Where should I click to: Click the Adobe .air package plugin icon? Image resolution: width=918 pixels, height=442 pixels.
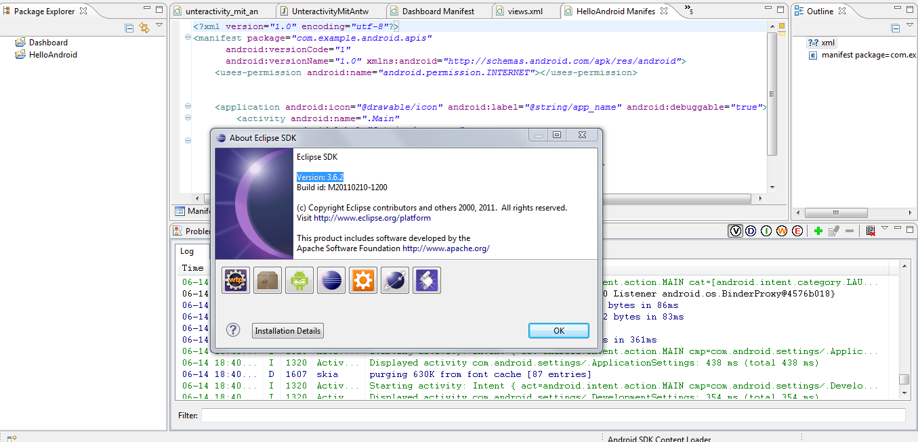pos(268,280)
